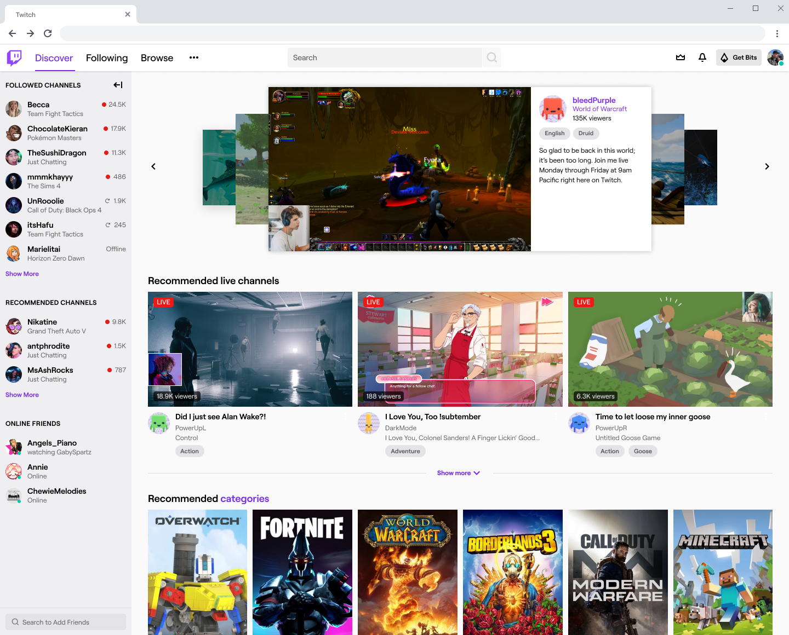Open the bleedPurple channel name link
Image resolution: width=789 pixels, height=635 pixels.
pos(594,100)
